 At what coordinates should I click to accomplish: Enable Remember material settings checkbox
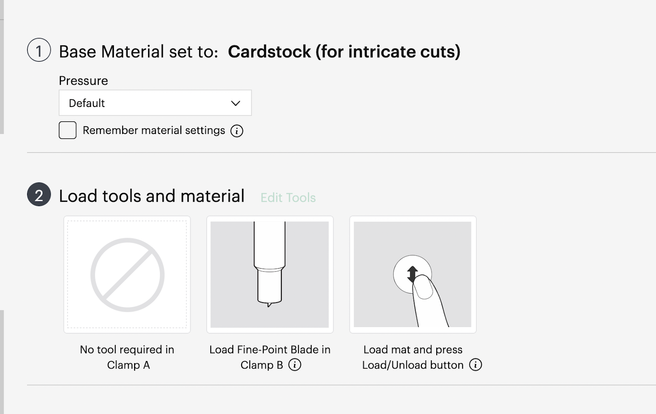pyautogui.click(x=68, y=130)
